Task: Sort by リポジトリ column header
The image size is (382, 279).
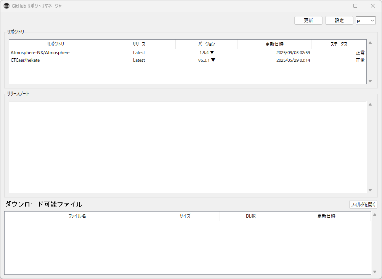Action: point(56,44)
